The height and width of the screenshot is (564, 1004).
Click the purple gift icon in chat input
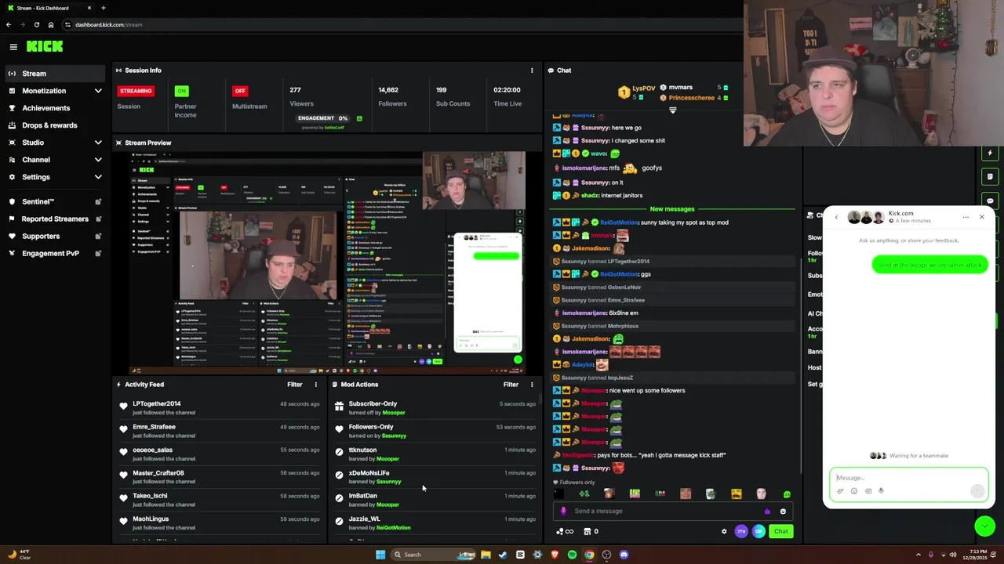tap(767, 512)
